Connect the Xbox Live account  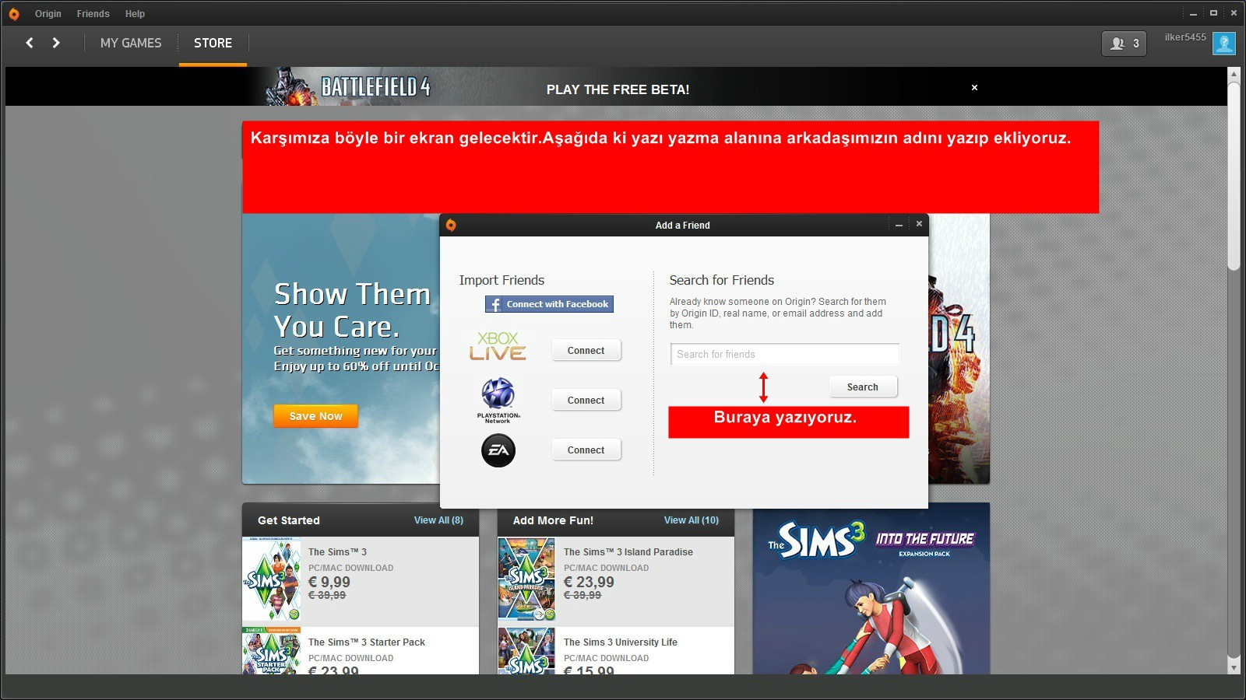click(x=586, y=351)
